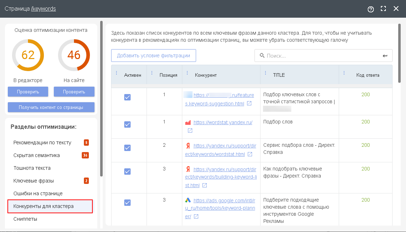This screenshot has height=232, width=406.
Task: Click external link icon after keywords/wordstat.html
Action: click(x=250, y=154)
